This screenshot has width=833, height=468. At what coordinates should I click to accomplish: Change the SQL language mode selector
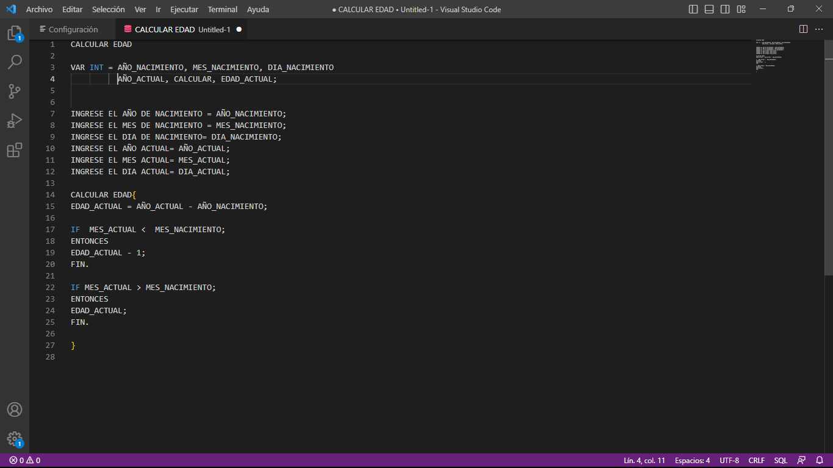tap(781, 460)
